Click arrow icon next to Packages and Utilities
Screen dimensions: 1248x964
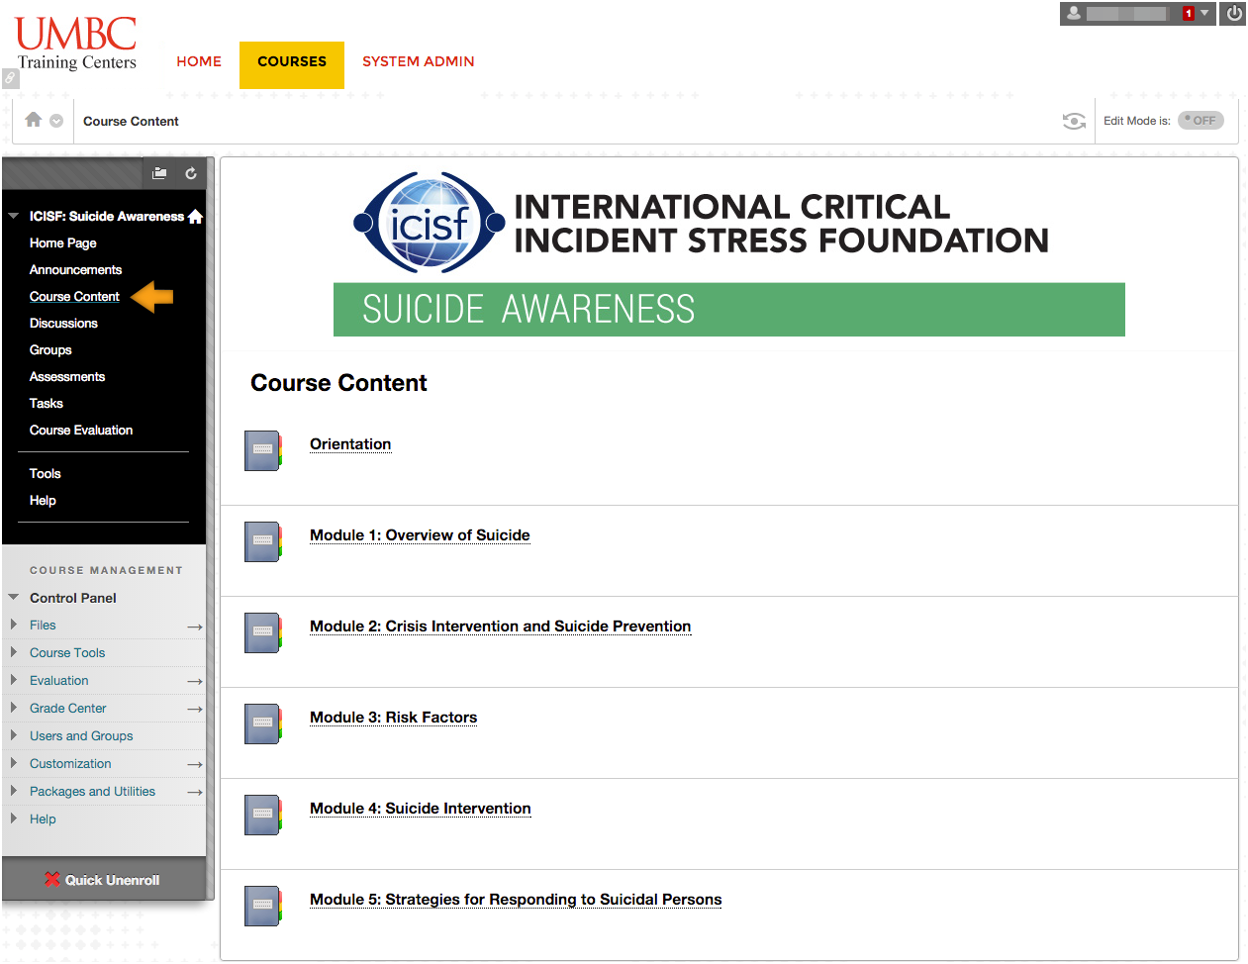[x=195, y=792]
